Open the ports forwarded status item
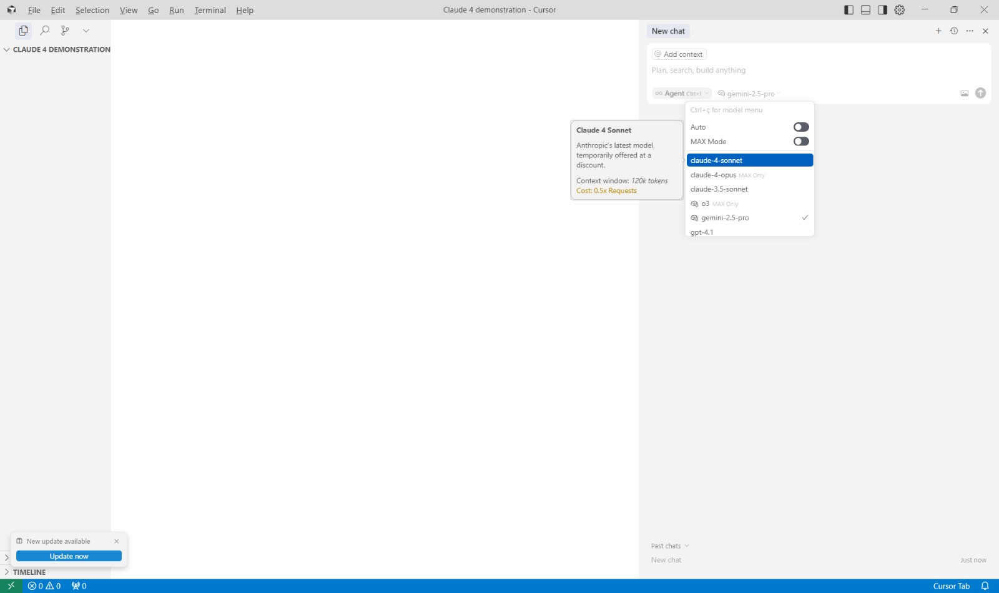The height and width of the screenshot is (593, 999). pos(79,586)
